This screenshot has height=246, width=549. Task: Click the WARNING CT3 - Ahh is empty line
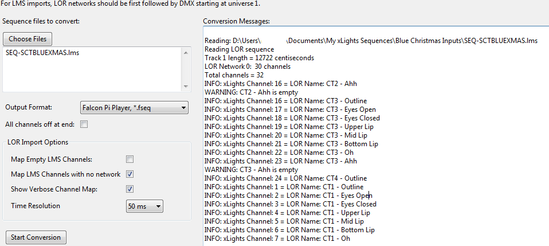point(252,170)
